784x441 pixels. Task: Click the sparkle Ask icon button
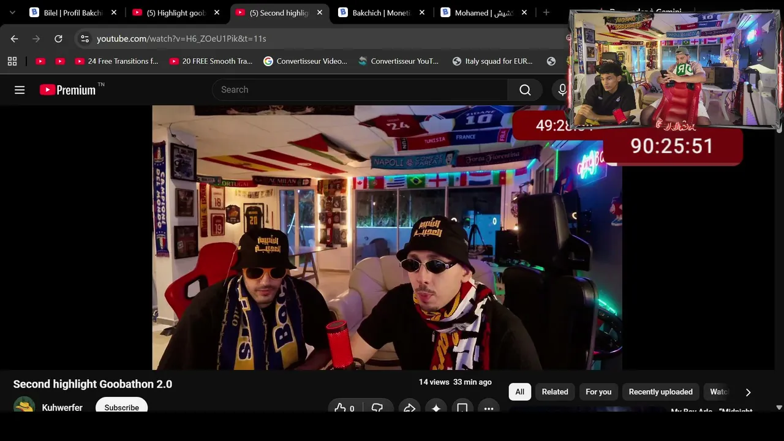pyautogui.click(x=436, y=408)
